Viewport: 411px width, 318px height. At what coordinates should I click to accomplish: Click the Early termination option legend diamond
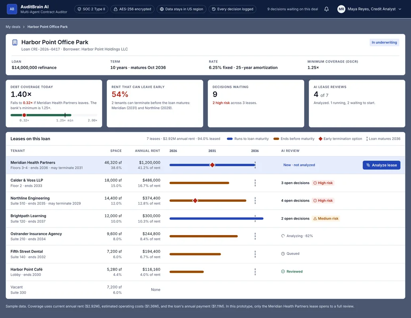[320, 139]
